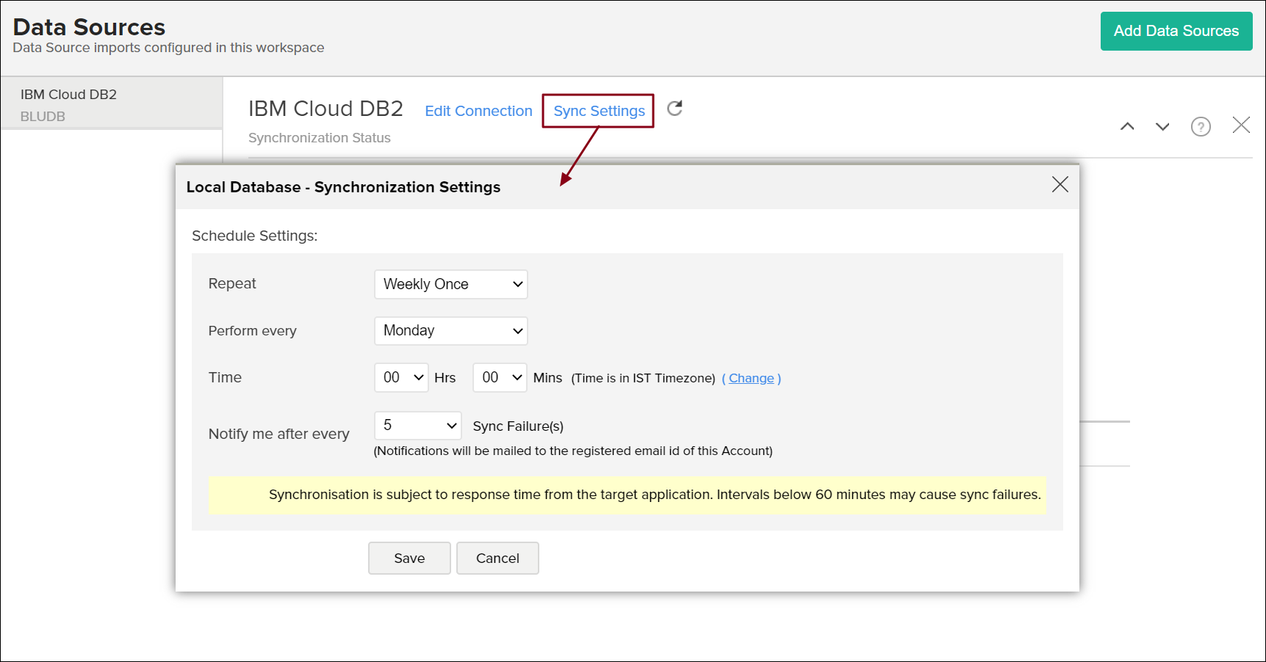Open help via the question mark icon

click(x=1201, y=127)
